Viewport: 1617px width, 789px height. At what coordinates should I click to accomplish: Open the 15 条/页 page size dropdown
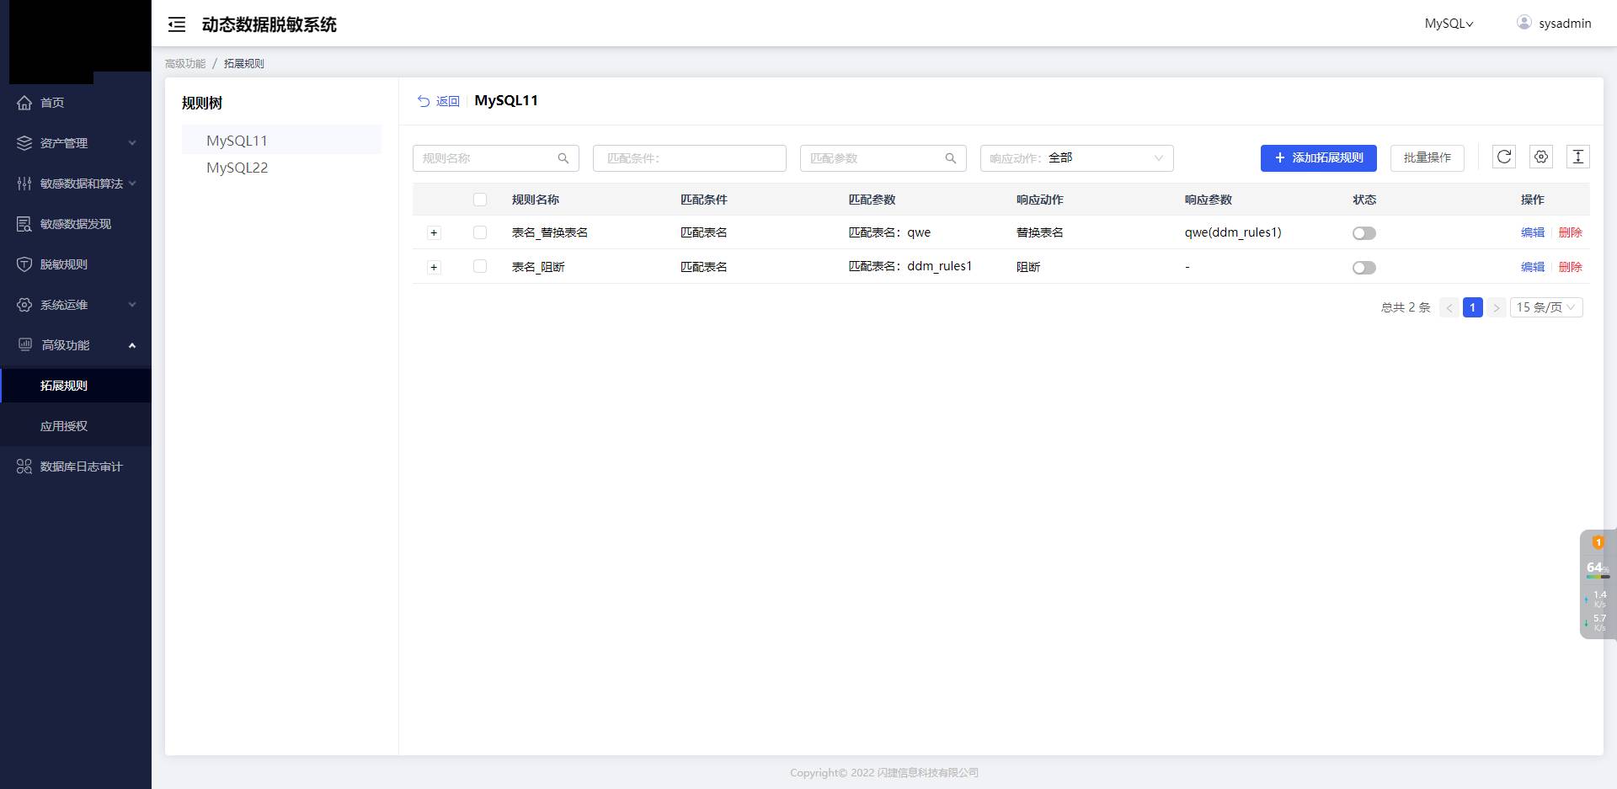1546,307
